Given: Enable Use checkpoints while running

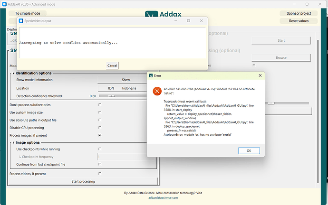Looking at the screenshot, I should point(100,149).
